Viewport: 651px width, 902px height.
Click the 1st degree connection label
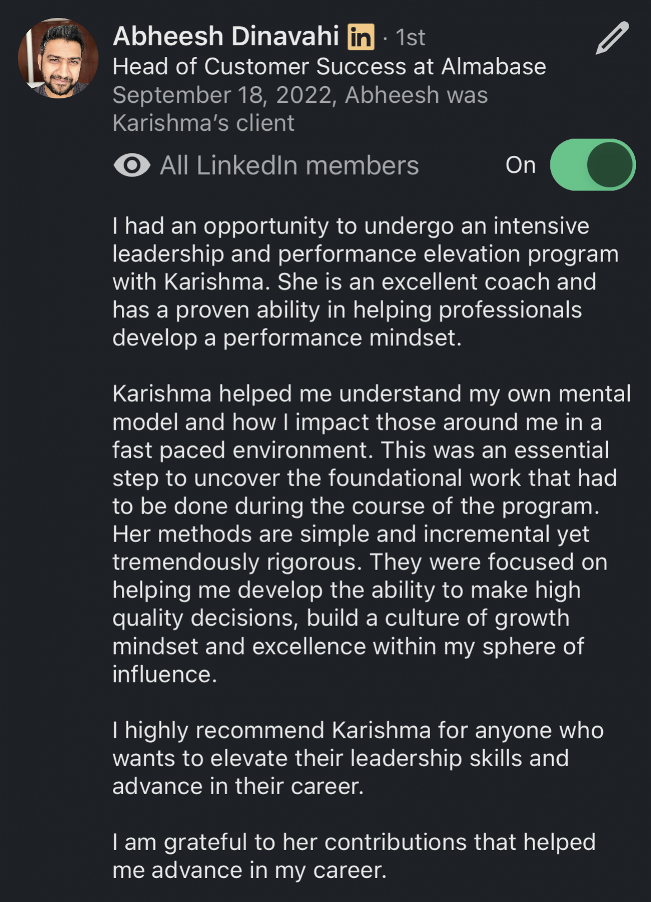click(410, 38)
